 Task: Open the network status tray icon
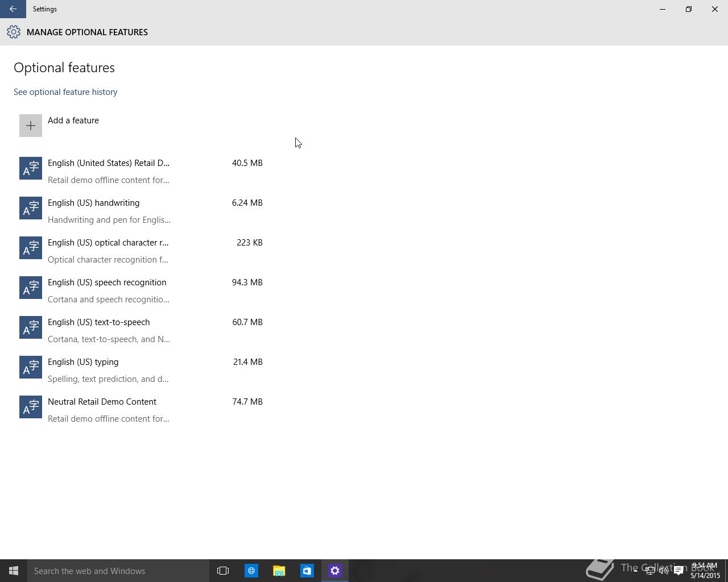(650, 571)
